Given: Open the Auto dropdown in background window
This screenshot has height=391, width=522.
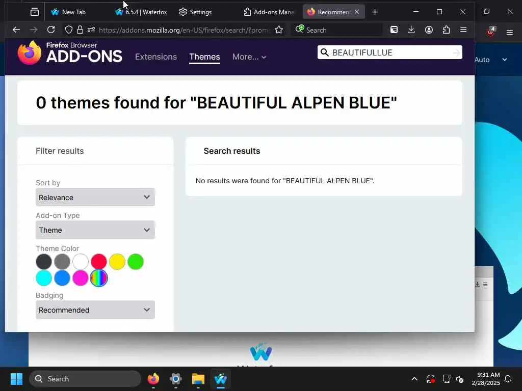Looking at the screenshot, I should point(491,60).
